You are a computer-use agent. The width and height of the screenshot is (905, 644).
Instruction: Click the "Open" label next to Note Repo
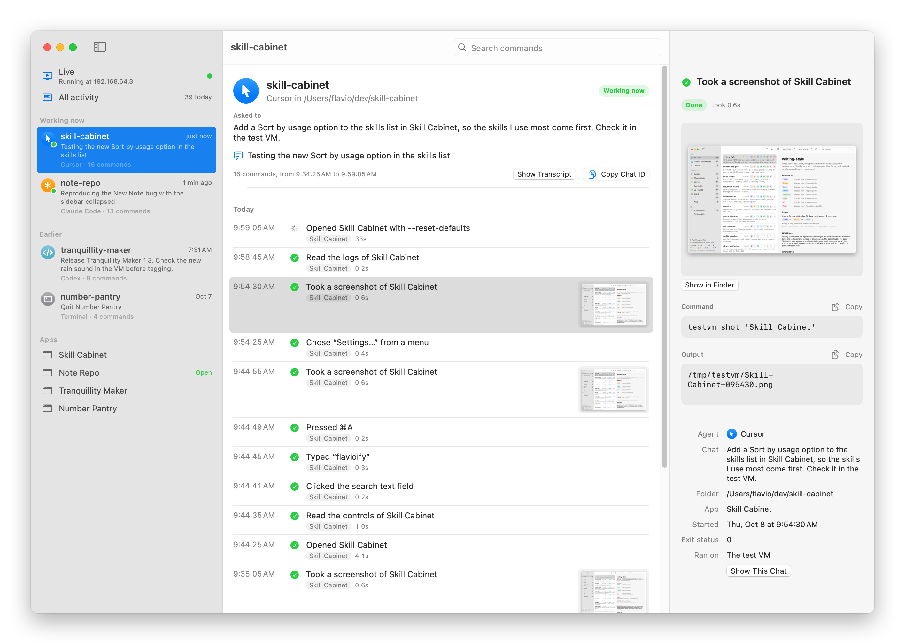(x=204, y=373)
